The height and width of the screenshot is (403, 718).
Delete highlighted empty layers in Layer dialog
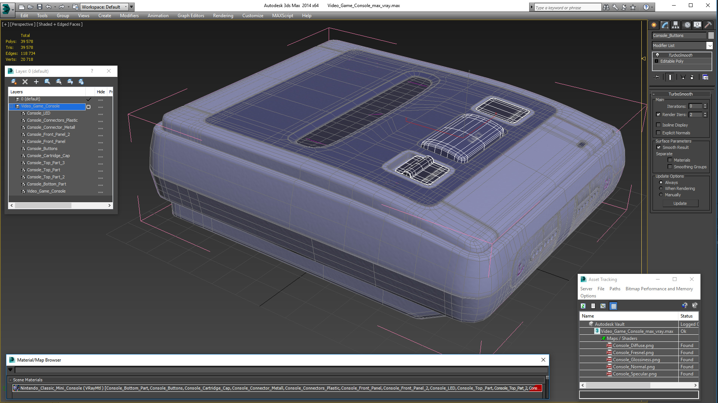pyautogui.click(x=25, y=82)
